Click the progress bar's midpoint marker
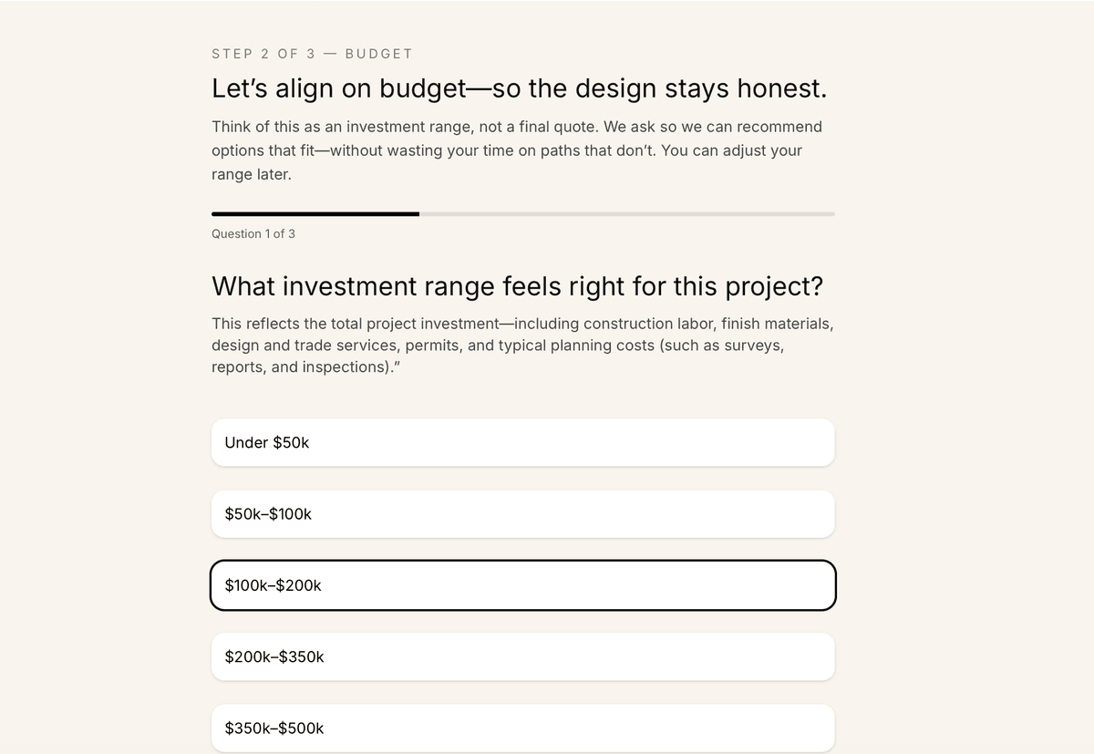 click(522, 213)
